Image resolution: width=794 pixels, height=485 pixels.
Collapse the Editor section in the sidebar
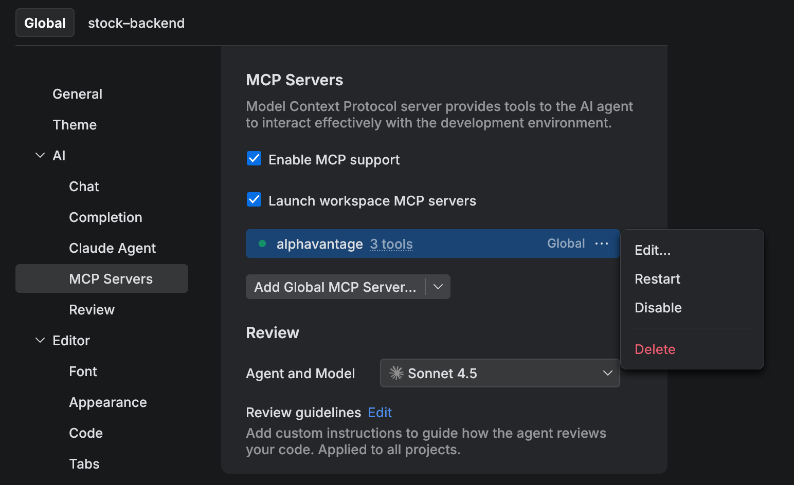(40, 340)
